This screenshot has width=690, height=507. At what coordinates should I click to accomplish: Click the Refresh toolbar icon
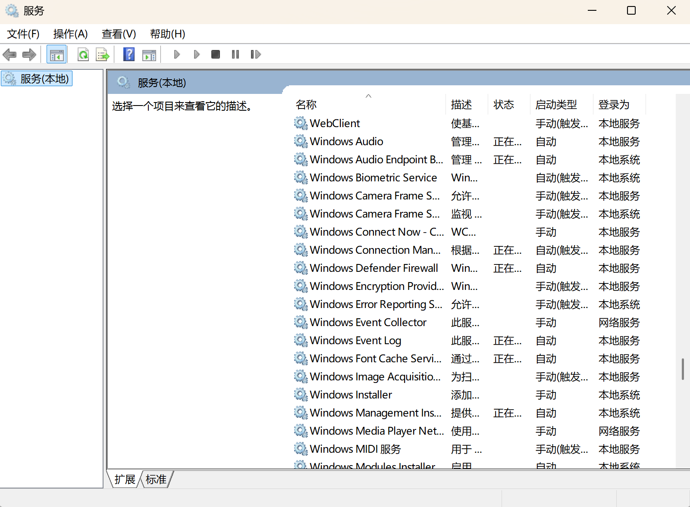(x=83, y=55)
